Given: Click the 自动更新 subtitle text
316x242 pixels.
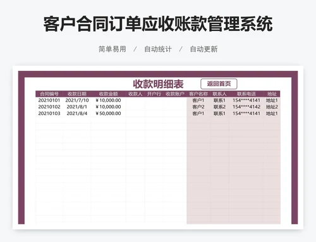Looking at the screenshot, I should (x=204, y=49).
